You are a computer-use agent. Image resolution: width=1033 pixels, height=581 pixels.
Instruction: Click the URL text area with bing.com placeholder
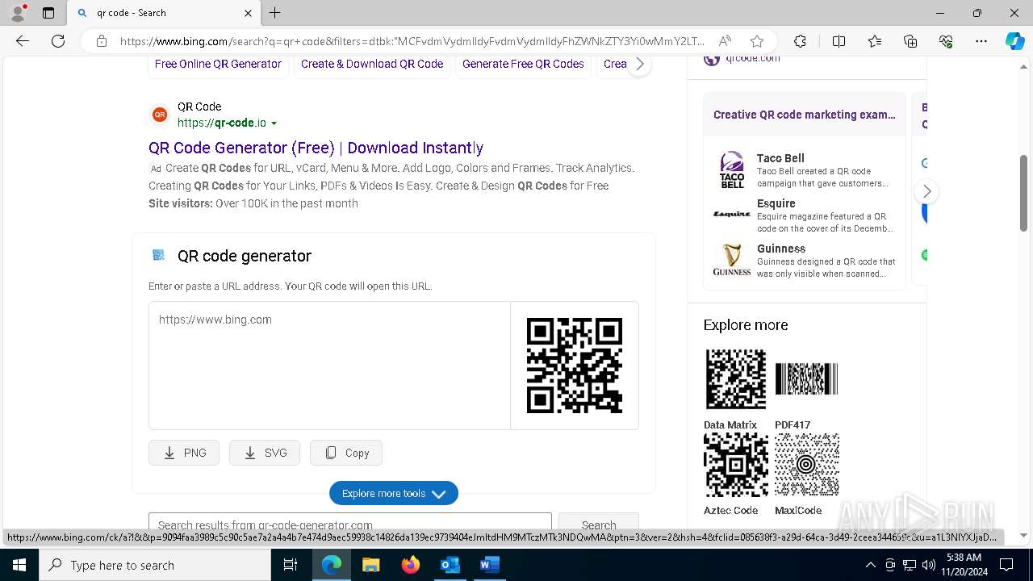[x=329, y=366]
